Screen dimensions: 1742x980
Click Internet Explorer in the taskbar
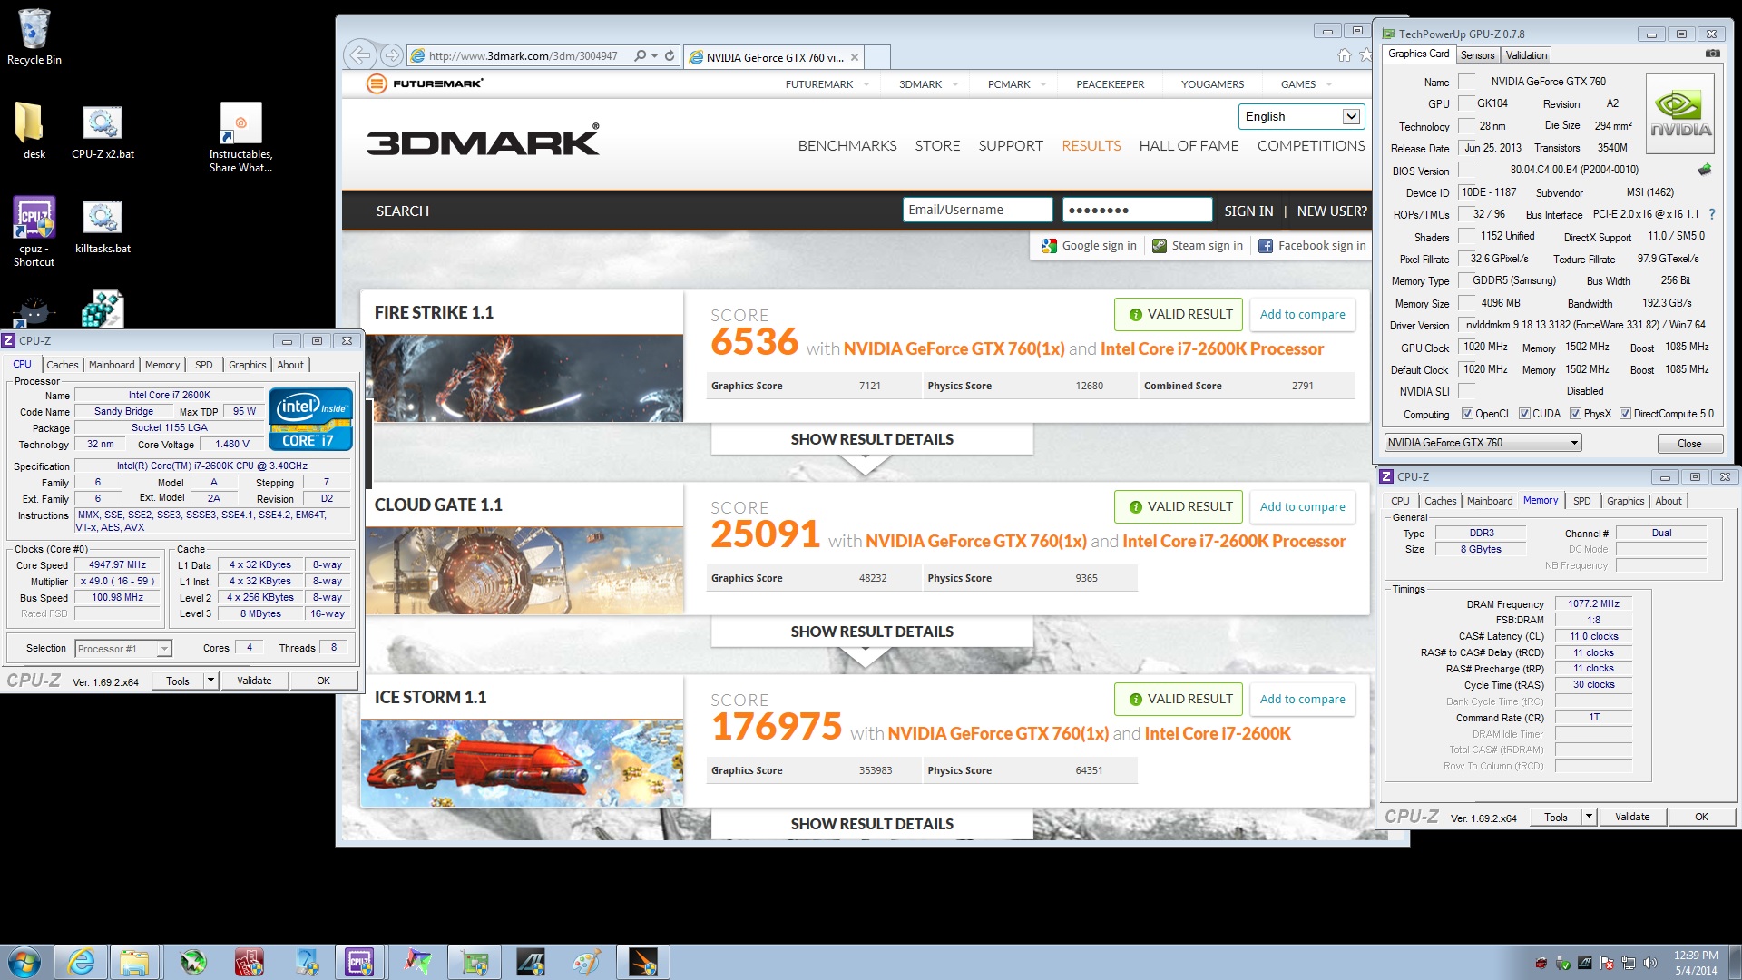point(82,962)
